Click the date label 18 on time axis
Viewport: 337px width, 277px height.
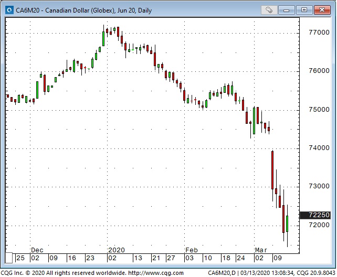coord(226,258)
